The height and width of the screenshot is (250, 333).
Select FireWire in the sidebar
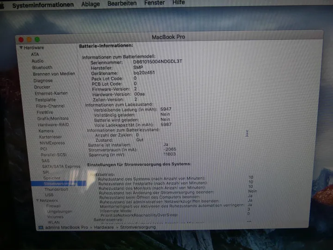click(x=45, y=112)
